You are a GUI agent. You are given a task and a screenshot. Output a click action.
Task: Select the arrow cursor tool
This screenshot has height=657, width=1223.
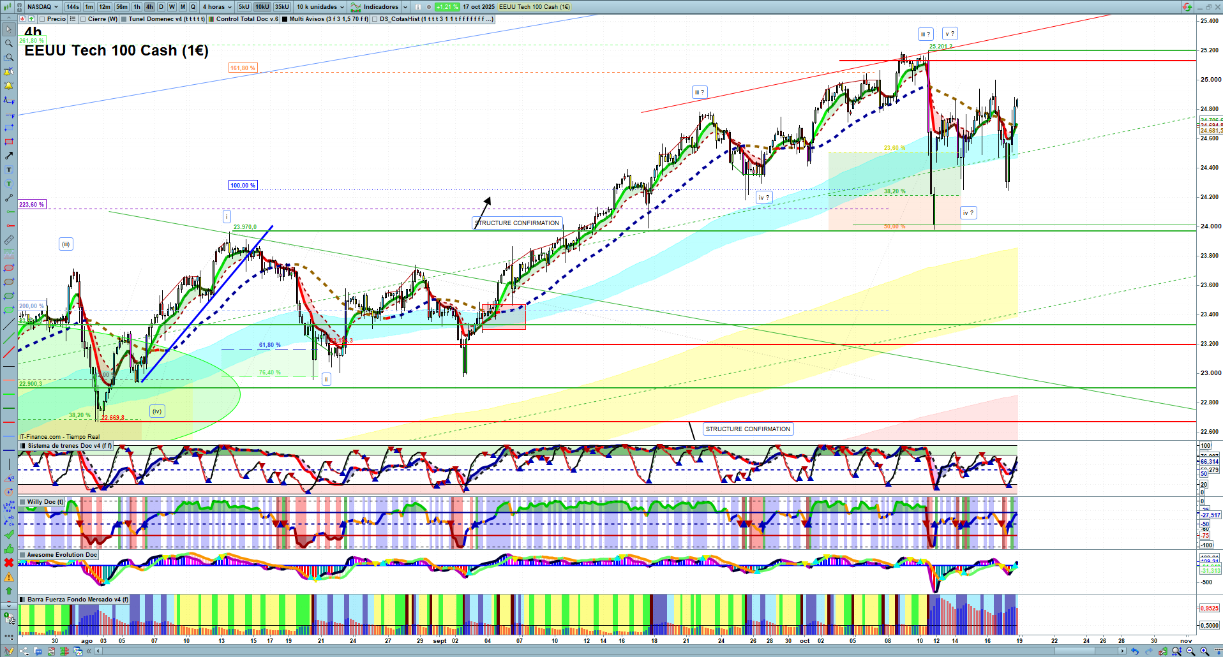tap(8, 29)
